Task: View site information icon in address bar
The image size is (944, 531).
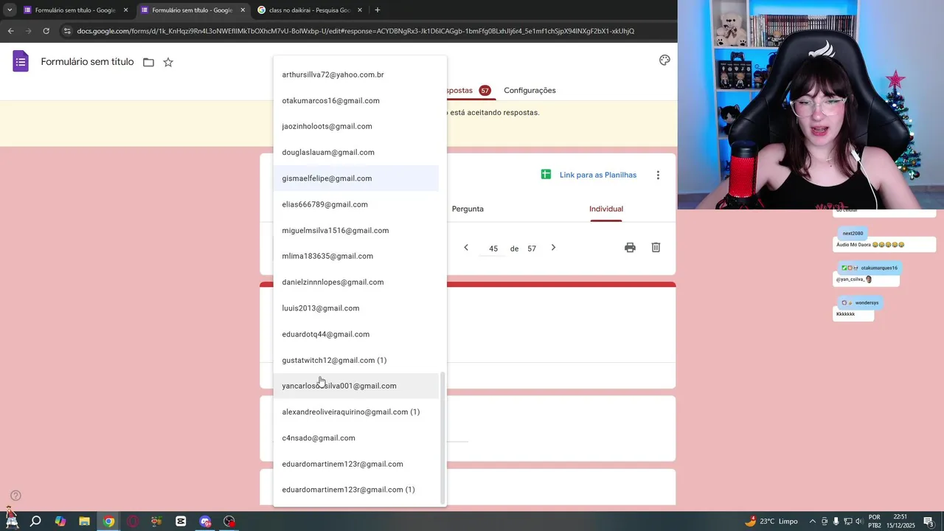Action: click(67, 31)
